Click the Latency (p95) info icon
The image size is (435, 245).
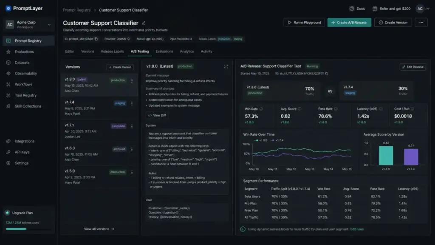click(x=381, y=109)
